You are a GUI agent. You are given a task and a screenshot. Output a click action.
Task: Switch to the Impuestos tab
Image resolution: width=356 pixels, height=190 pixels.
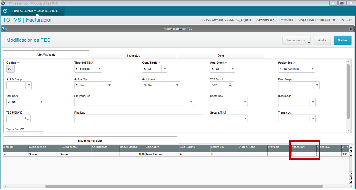(134, 55)
